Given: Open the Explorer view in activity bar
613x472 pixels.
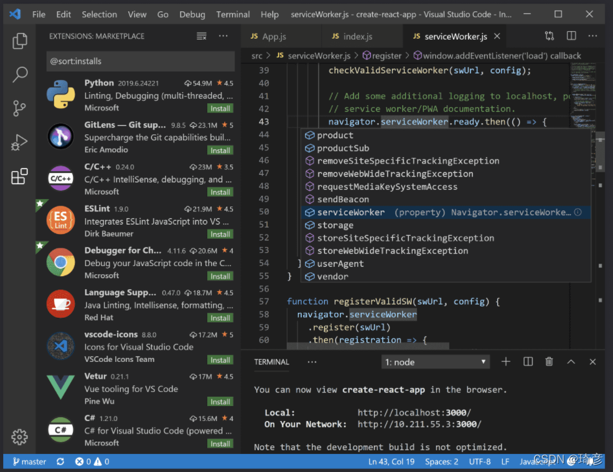Looking at the screenshot, I should pos(19,40).
